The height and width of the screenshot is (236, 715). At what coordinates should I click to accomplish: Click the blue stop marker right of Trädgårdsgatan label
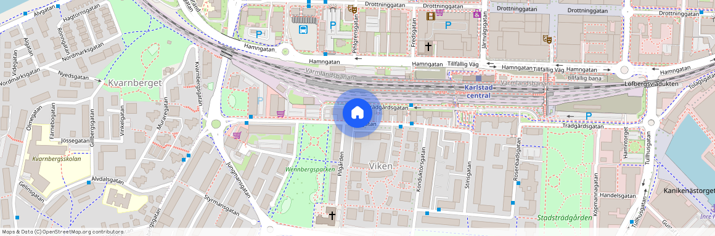pos(411,106)
